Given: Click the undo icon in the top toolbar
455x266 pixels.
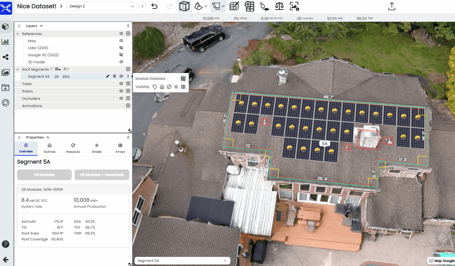Looking at the screenshot, I should pyautogui.click(x=154, y=6).
